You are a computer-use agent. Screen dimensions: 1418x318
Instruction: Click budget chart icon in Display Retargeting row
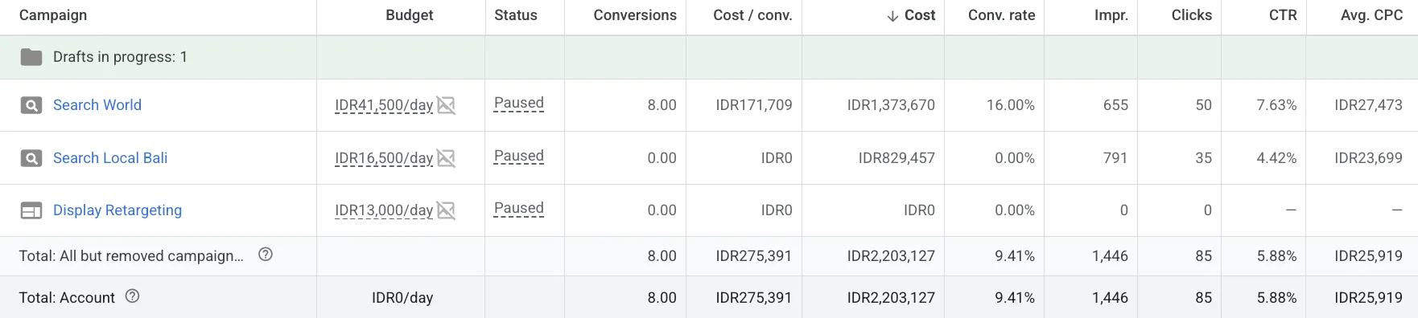446,210
